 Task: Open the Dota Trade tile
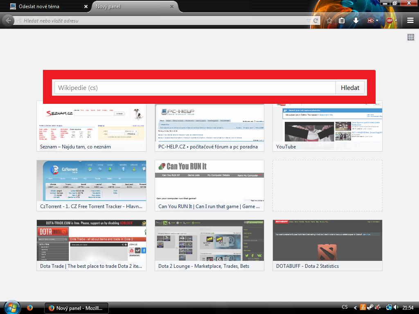[x=91, y=245]
